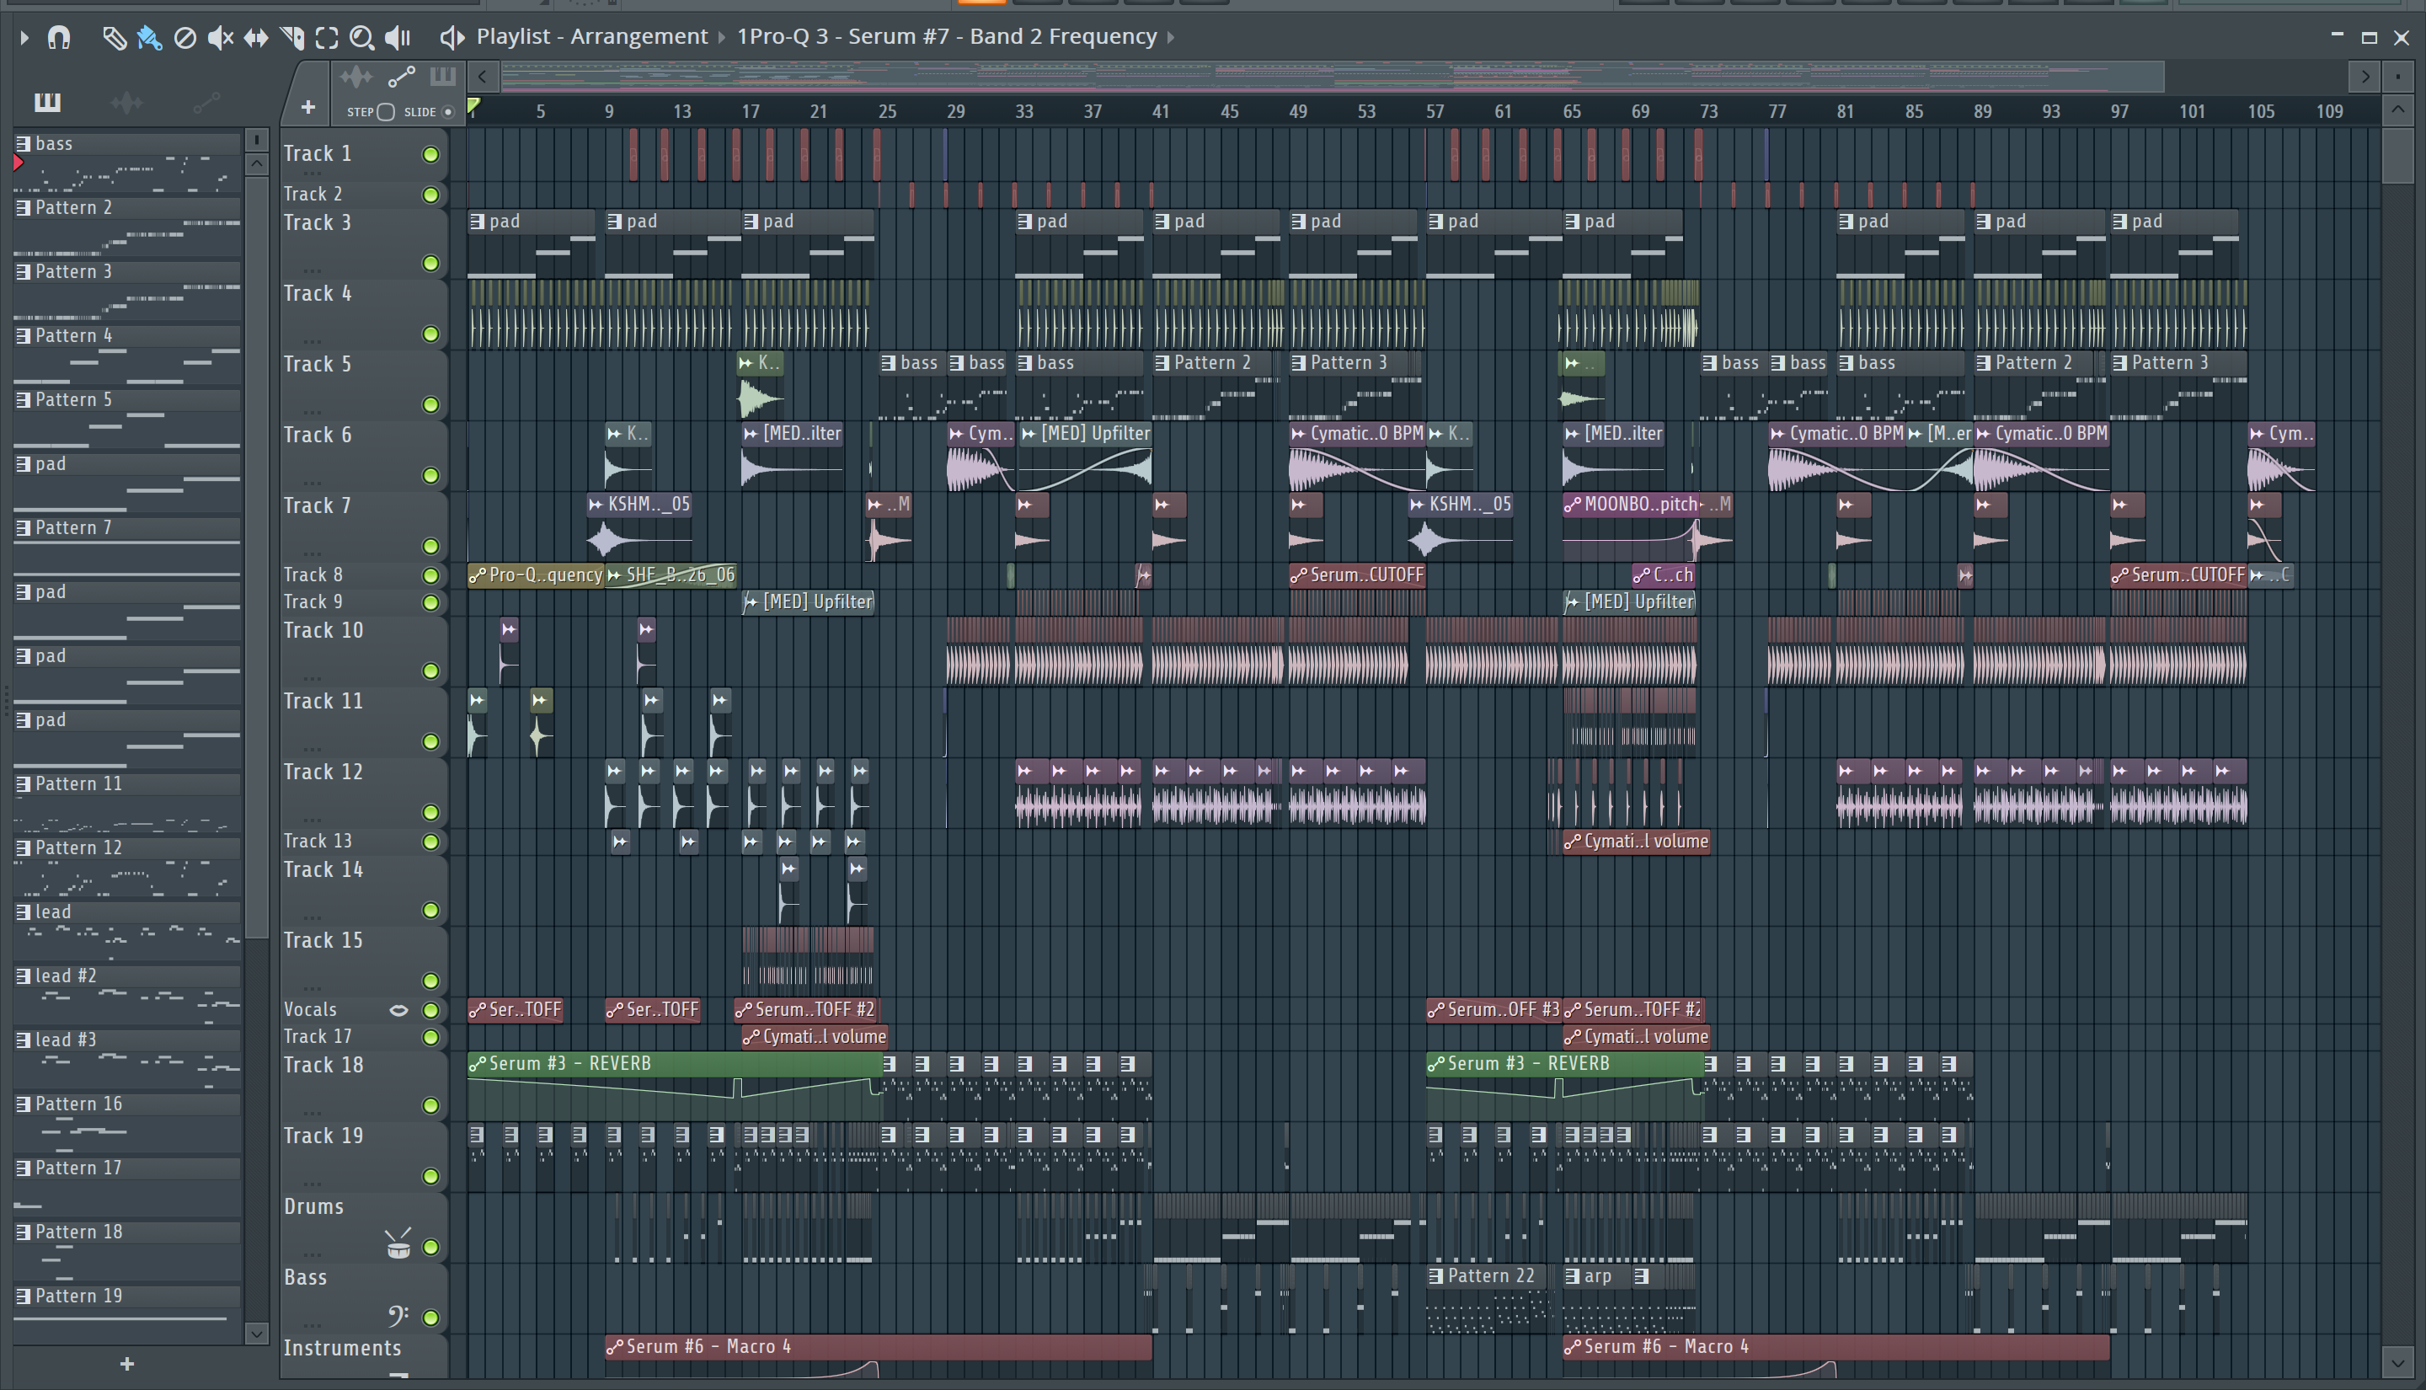
Task: Select the 'Pro-Q..quency' clip on Track 8
Action: point(536,575)
